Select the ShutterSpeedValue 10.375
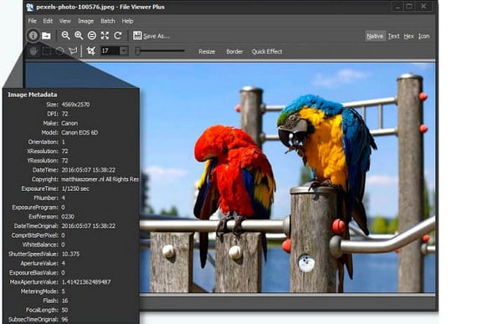502x324 pixels. point(70,255)
